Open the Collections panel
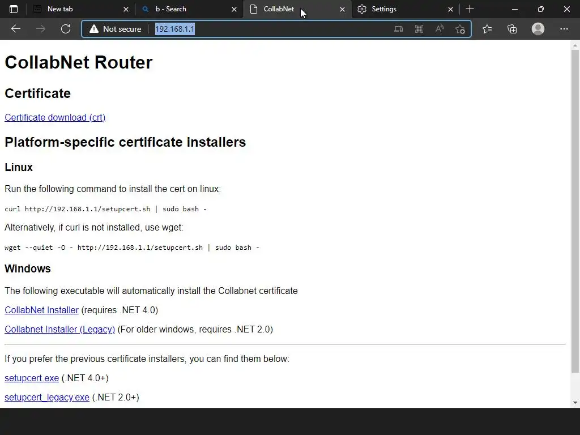Viewport: 580px width, 435px height. 512,29
